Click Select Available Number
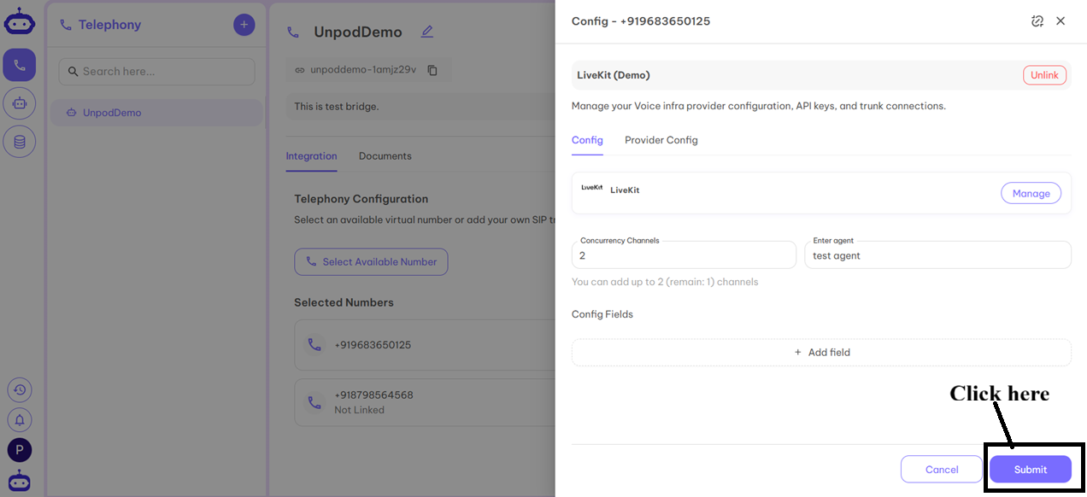Image resolution: width=1087 pixels, height=497 pixels. [x=371, y=261]
